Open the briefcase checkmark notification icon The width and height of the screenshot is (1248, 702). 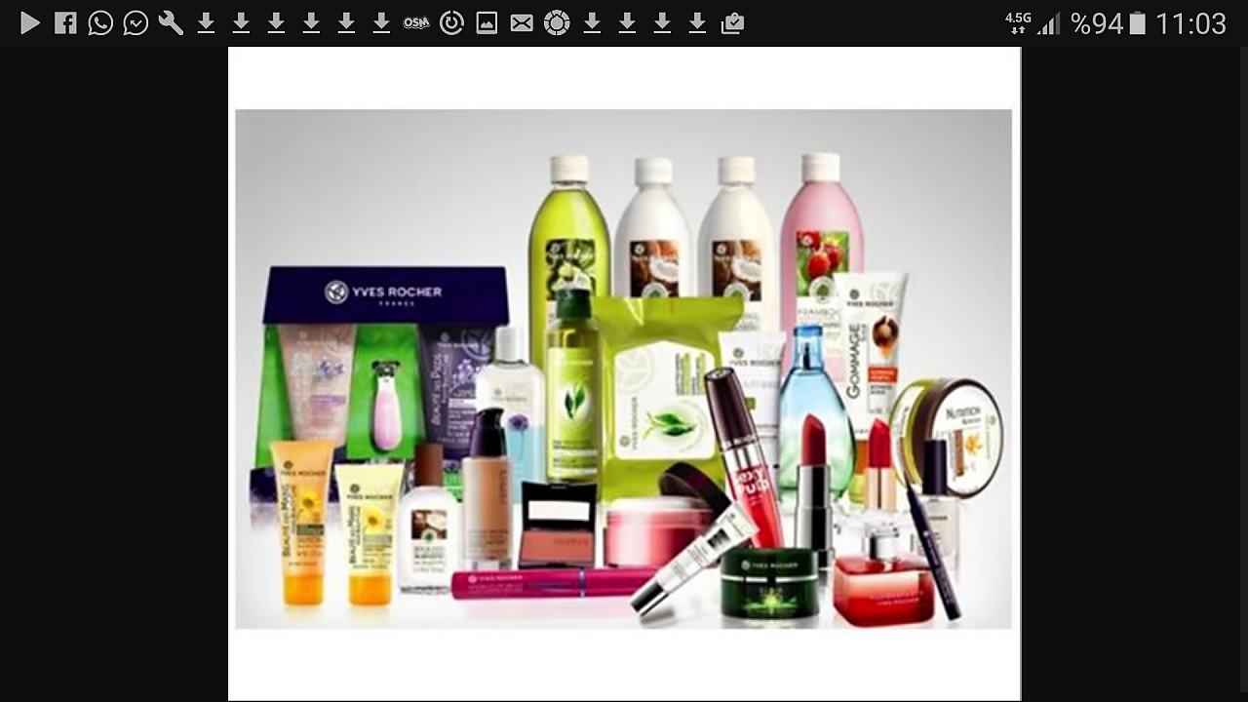coord(732,22)
